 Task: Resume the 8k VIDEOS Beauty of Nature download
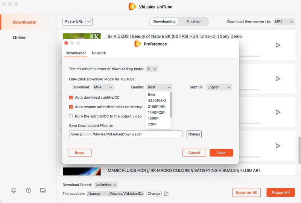(278, 45)
